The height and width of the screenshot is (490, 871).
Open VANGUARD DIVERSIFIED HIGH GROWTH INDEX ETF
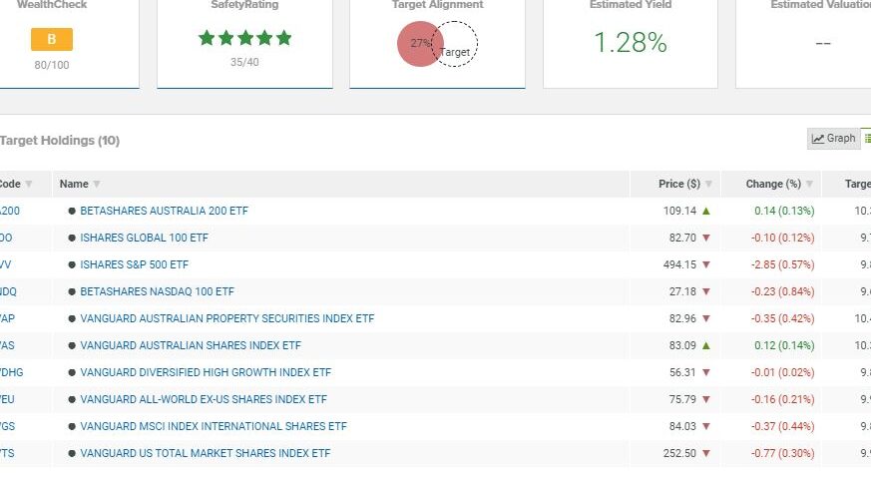coord(206,373)
